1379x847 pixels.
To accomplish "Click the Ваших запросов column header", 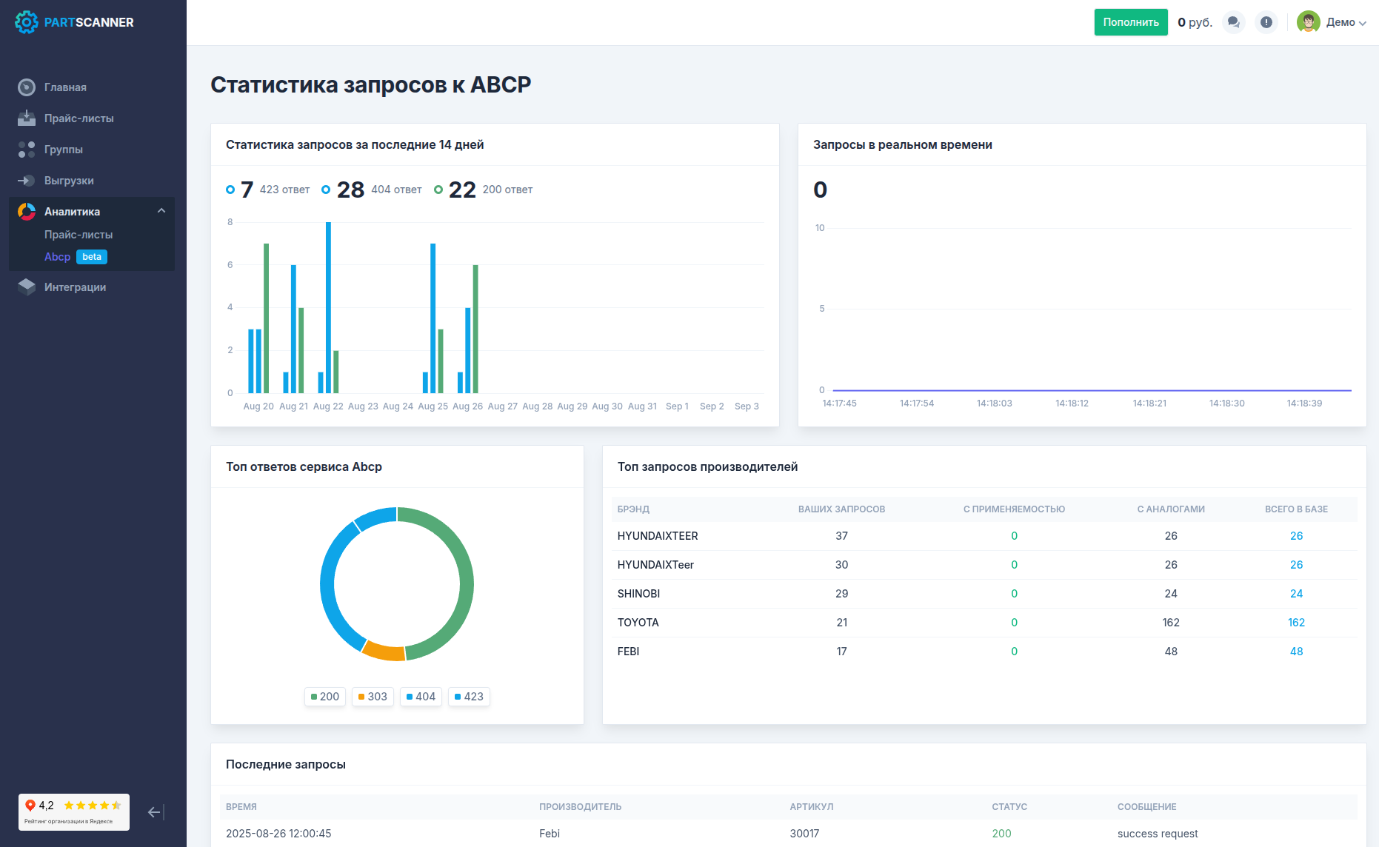I will click(841, 509).
